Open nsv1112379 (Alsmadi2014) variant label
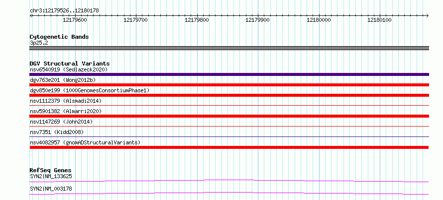The image size is (443, 200). pos(66,101)
